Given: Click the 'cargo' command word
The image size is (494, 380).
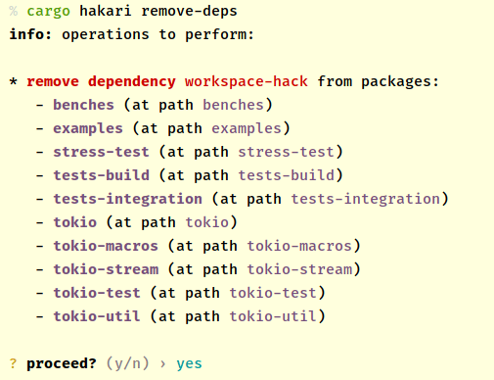Looking at the screenshot, I should 48,12.
